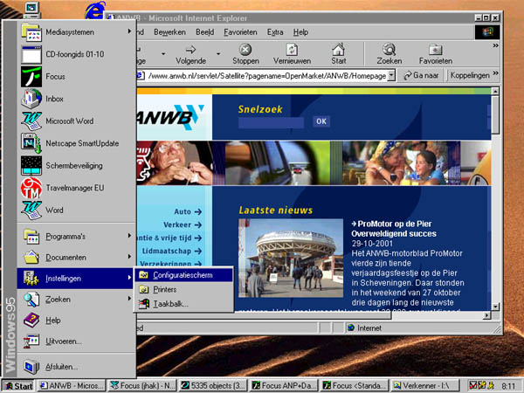Click the Snelzoek search input field

[272, 121]
